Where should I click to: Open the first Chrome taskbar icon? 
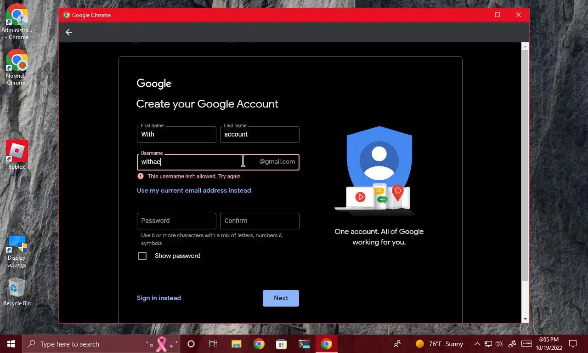point(259,344)
